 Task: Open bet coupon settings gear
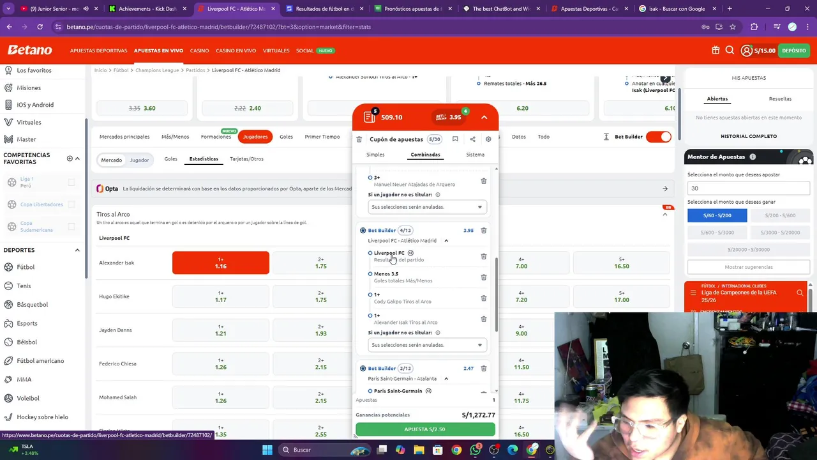pyautogui.click(x=488, y=139)
